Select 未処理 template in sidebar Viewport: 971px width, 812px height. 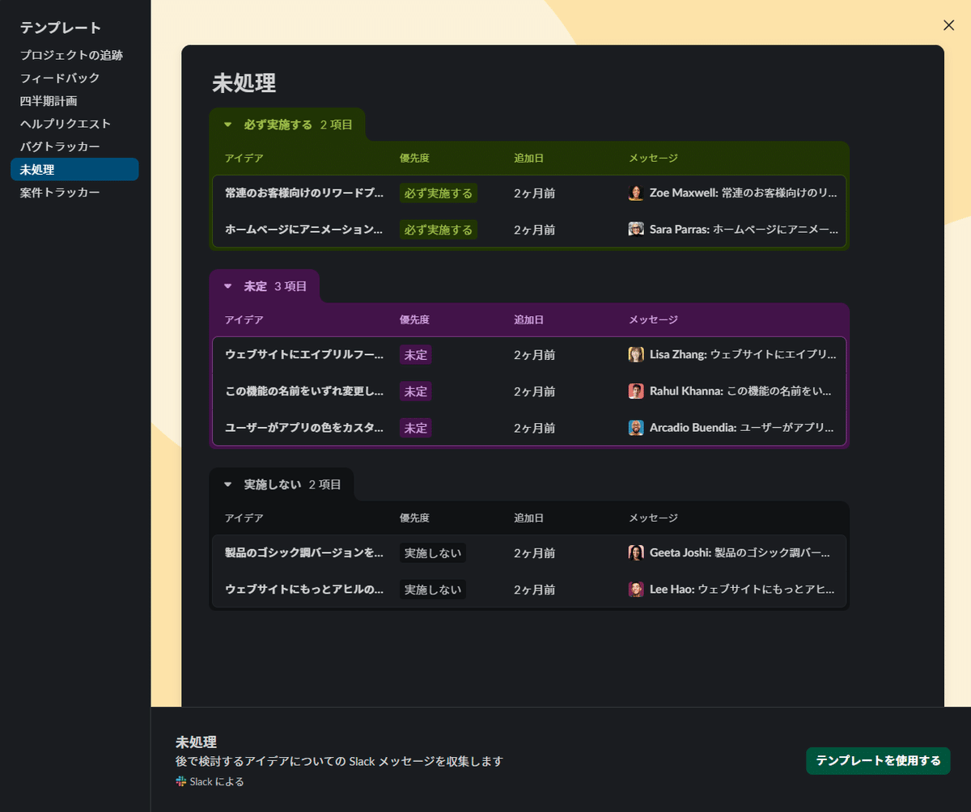point(74,170)
